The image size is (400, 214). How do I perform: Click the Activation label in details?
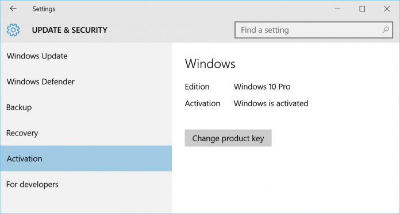click(202, 103)
